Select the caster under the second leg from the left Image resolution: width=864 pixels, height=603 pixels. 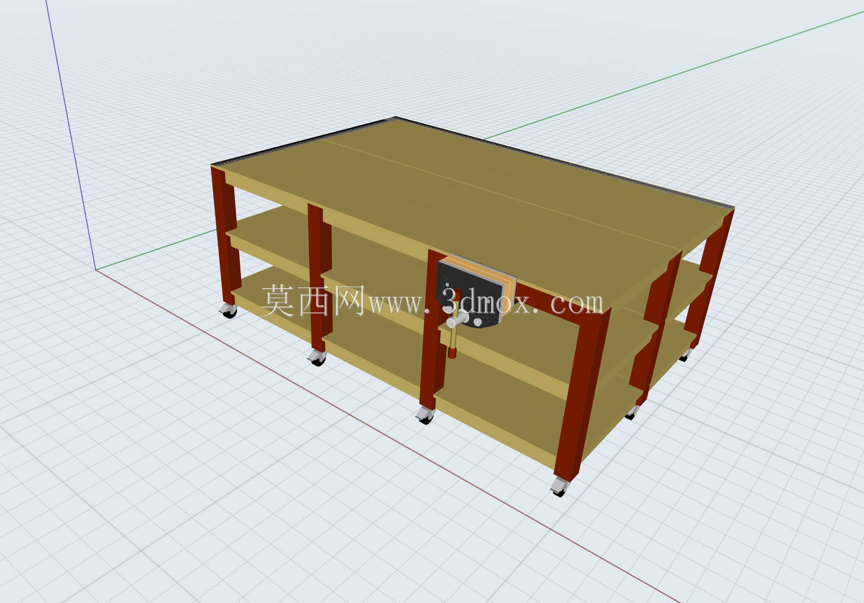(317, 358)
